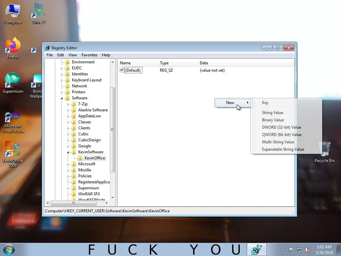Viewport: 341px width, 256px height.
Task: Expand the Supermium key
Action: coord(68,188)
